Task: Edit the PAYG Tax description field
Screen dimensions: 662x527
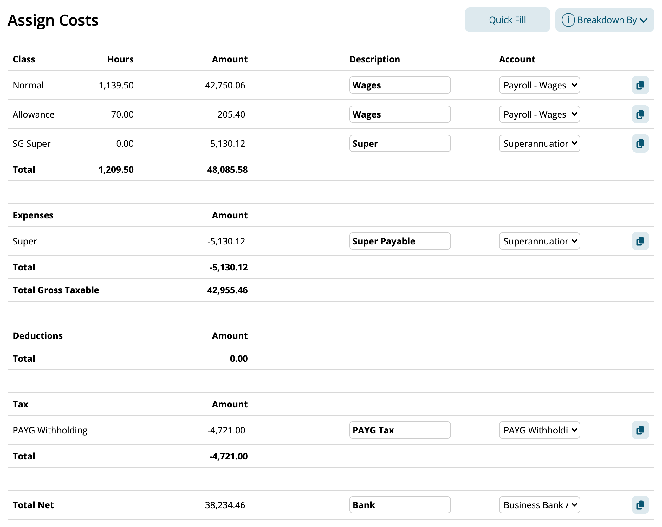Action: (400, 430)
